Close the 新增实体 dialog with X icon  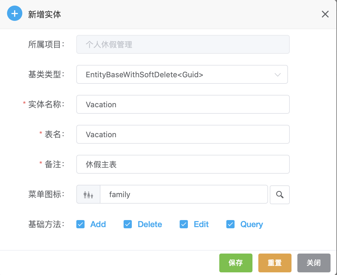pyautogui.click(x=325, y=14)
